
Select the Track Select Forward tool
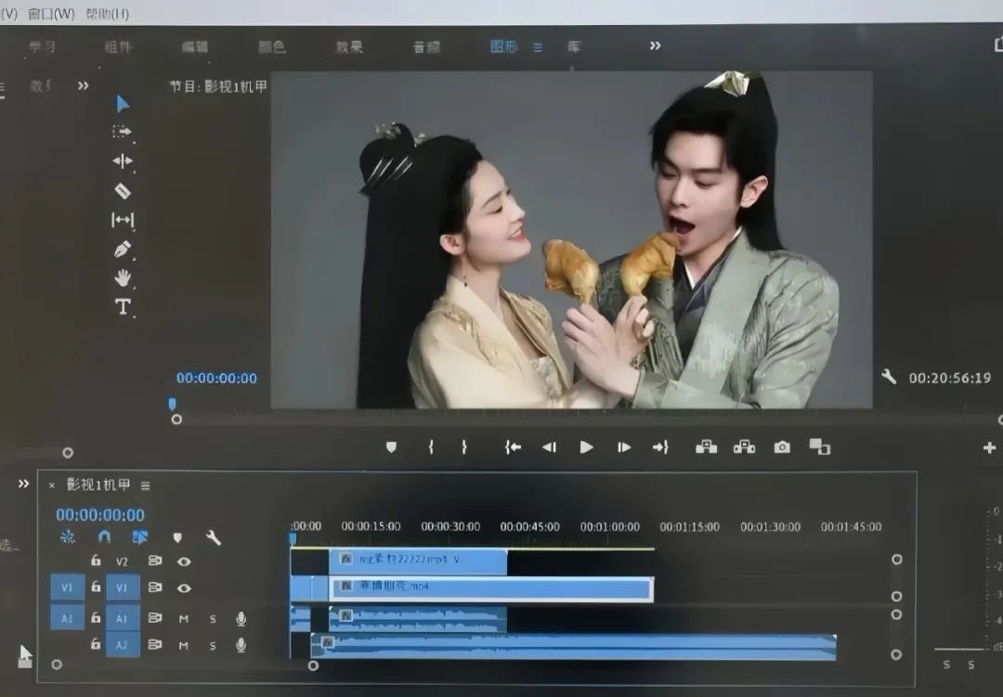(122, 132)
